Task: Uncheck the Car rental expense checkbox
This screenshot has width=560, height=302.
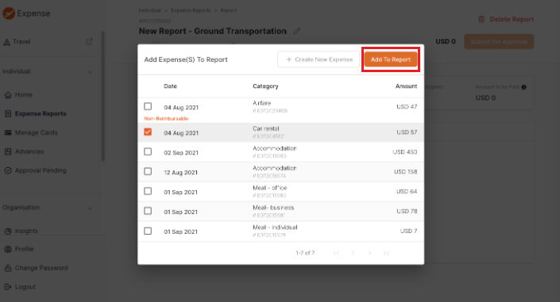Action: [148, 132]
